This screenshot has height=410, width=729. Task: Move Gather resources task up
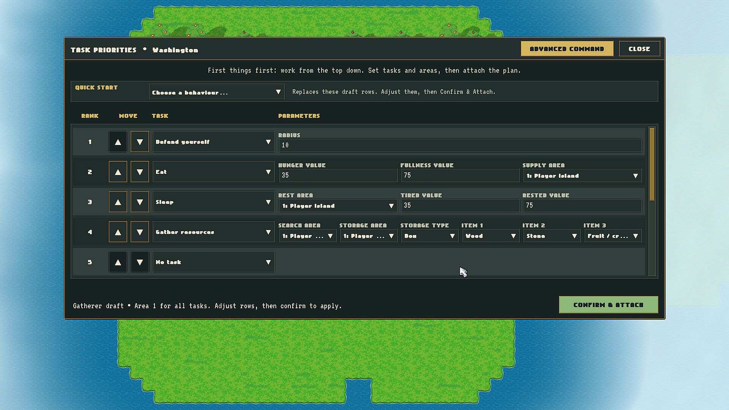pyautogui.click(x=118, y=232)
